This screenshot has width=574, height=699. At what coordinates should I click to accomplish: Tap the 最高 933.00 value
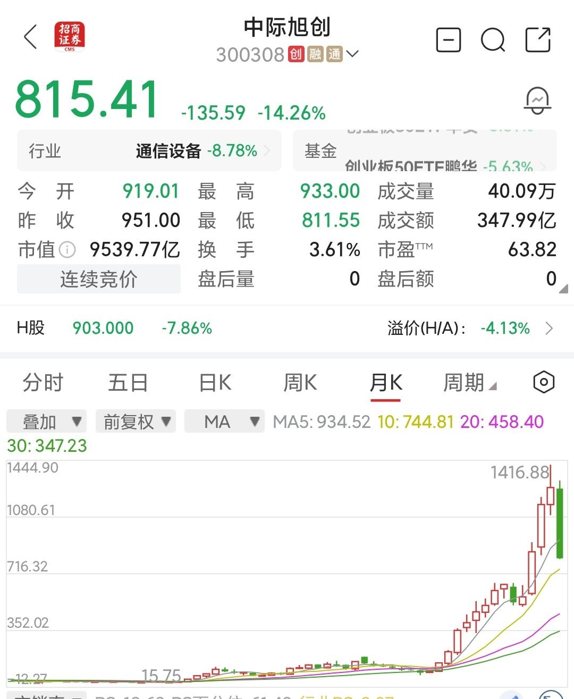330,191
